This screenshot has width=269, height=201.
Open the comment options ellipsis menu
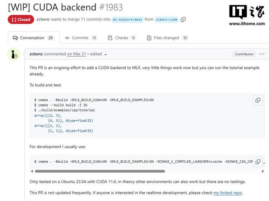(262, 54)
